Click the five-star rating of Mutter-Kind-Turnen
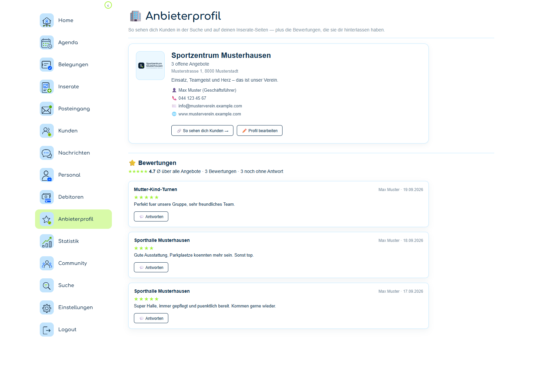537x368 pixels. click(x=146, y=197)
